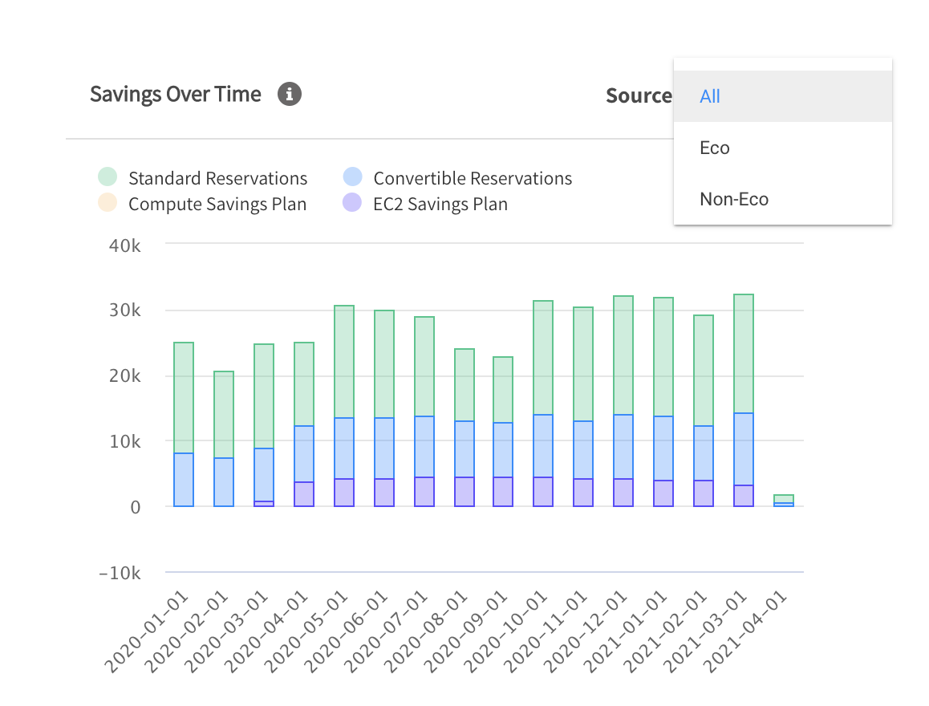Click the blue segment of 2020-10-01 bar
This screenshot has height=706, width=929.
pyautogui.click(x=543, y=445)
